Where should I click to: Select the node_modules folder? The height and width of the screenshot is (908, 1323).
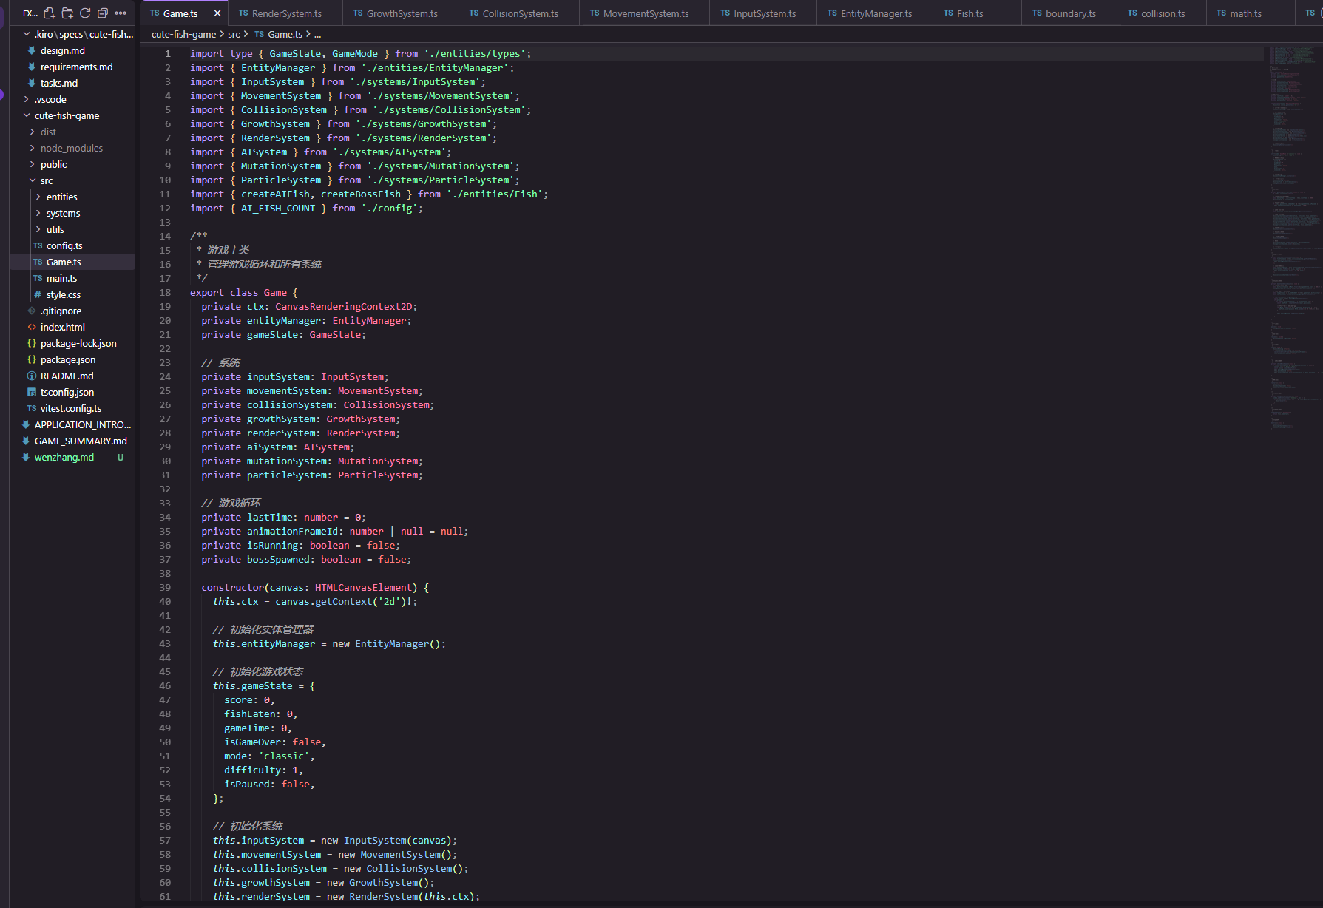point(71,148)
